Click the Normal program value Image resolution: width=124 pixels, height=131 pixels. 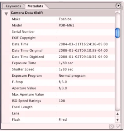click(x=72, y=76)
